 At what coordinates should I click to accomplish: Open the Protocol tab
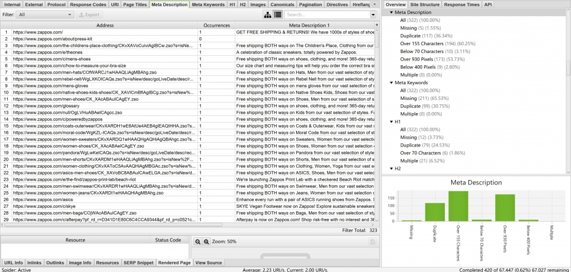(56, 4)
